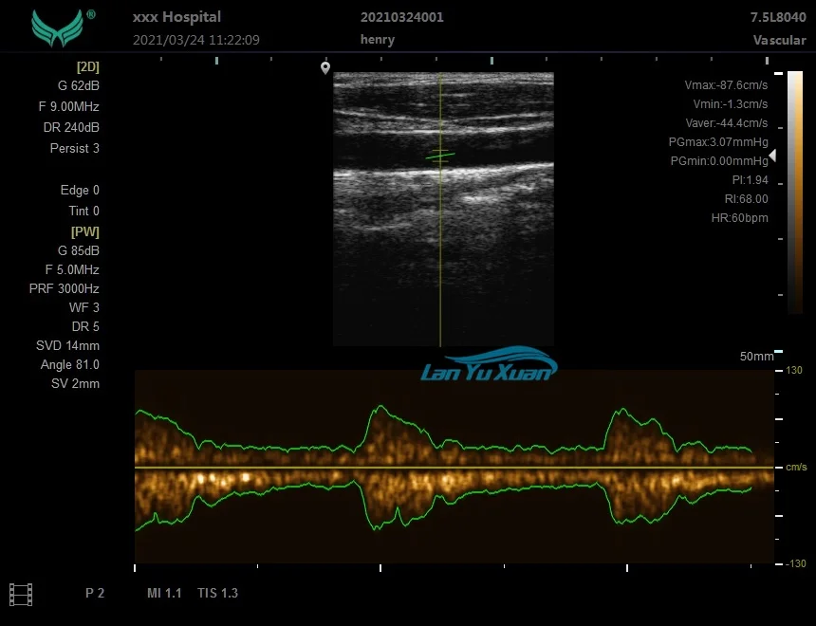This screenshot has width=816, height=626.
Task: Click the F 5.0MHz PW frequency
Action: click(72, 269)
